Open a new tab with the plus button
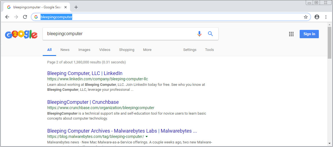The image size is (333, 147). click(x=76, y=7)
